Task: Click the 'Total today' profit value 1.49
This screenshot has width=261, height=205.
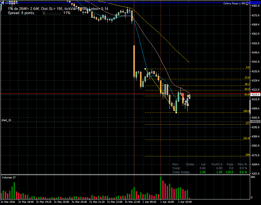Action: pyautogui.click(x=219, y=172)
